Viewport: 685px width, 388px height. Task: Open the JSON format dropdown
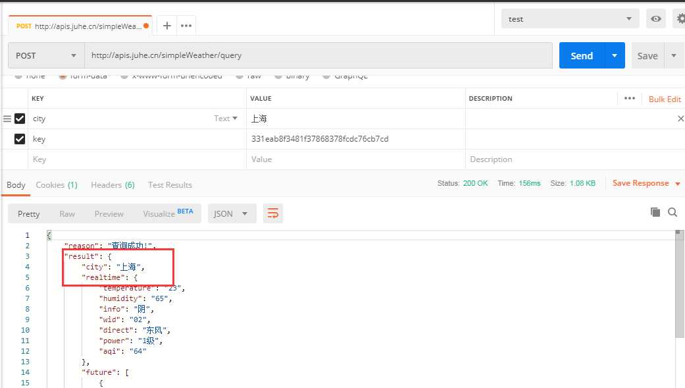(232, 213)
